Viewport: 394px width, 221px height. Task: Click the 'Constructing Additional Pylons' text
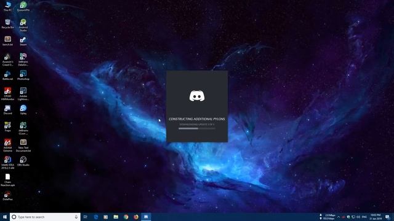[x=197, y=119]
